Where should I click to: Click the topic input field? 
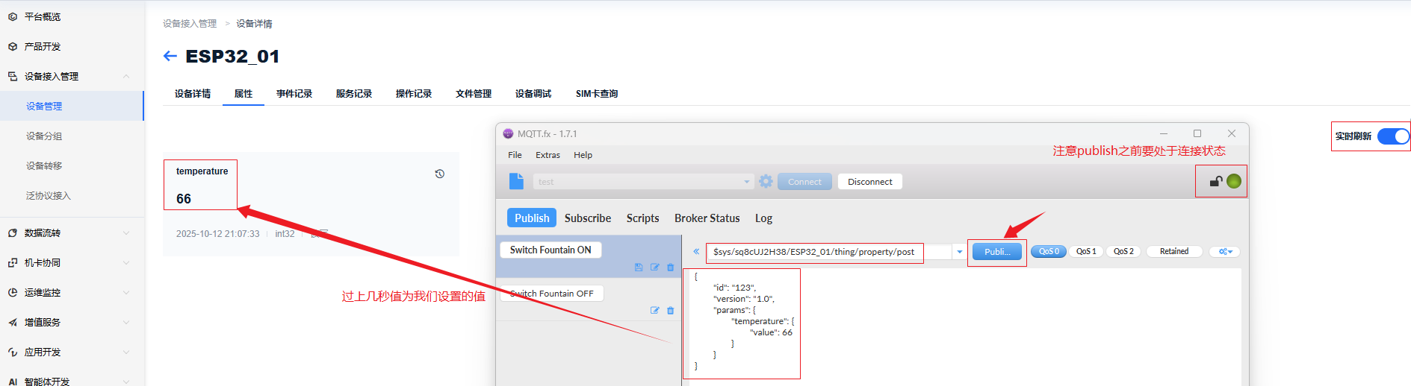pyautogui.click(x=829, y=252)
